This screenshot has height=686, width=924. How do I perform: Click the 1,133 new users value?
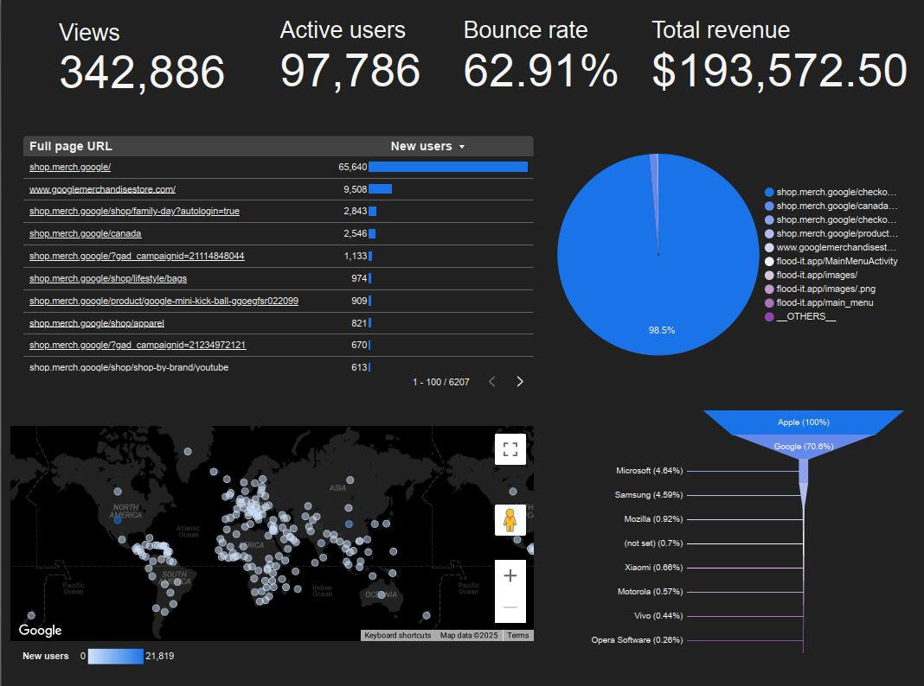[x=356, y=256]
